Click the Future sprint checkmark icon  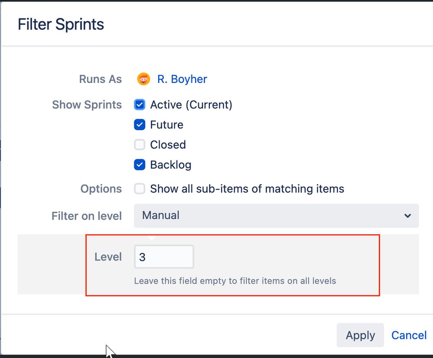pyautogui.click(x=140, y=125)
